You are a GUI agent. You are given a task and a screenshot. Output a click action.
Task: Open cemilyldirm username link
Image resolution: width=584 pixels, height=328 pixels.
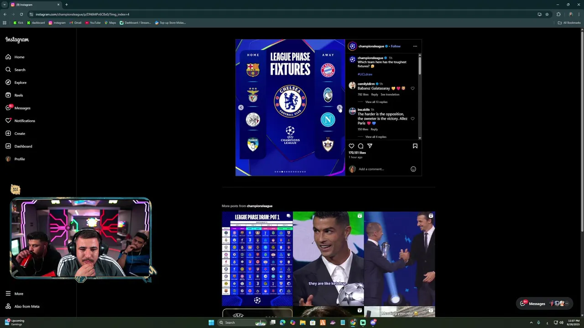point(366,84)
